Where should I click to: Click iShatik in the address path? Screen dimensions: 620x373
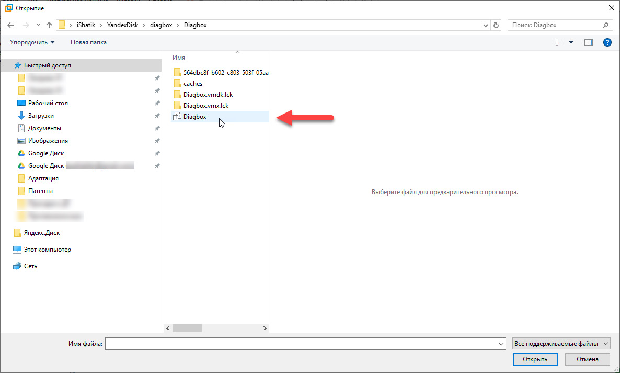[86, 25]
